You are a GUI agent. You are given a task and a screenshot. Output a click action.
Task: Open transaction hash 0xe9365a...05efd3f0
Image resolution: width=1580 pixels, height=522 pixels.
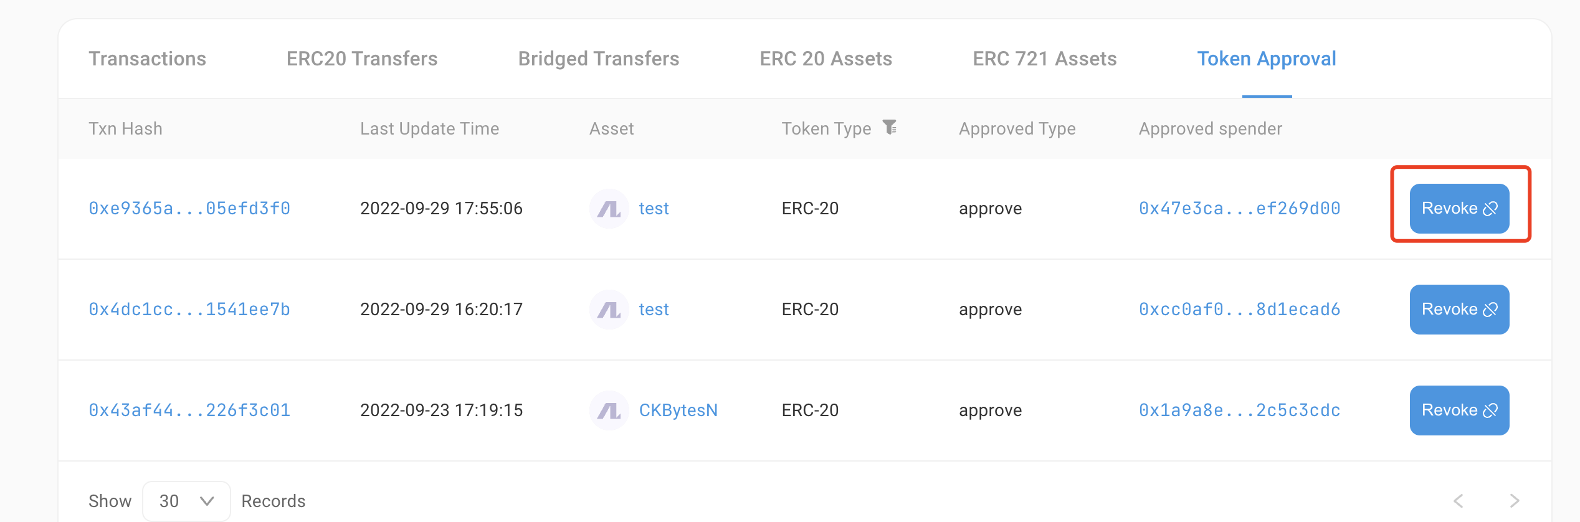pyautogui.click(x=190, y=208)
